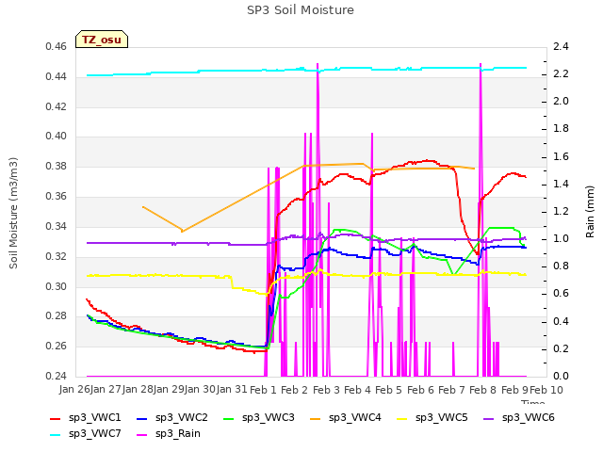603x452 pixels.
Task: Click the Feb 6 date tick label
Action: click(420, 390)
